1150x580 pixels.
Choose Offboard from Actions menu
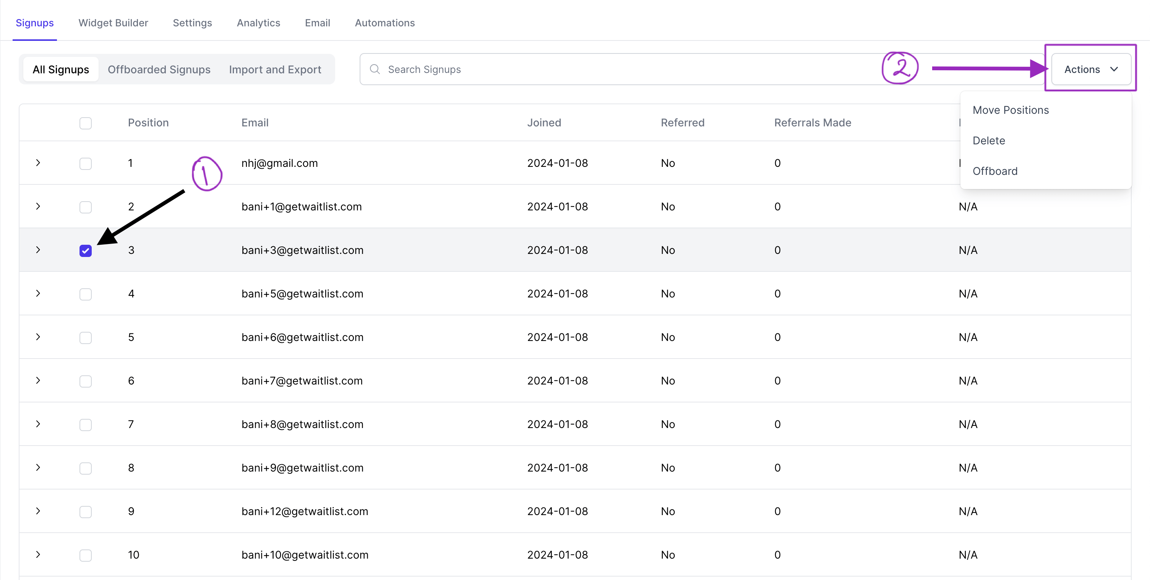995,171
